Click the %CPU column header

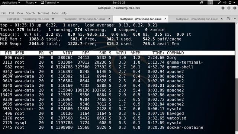tap(121, 53)
